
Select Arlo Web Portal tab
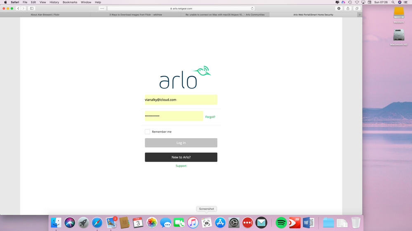click(313, 15)
